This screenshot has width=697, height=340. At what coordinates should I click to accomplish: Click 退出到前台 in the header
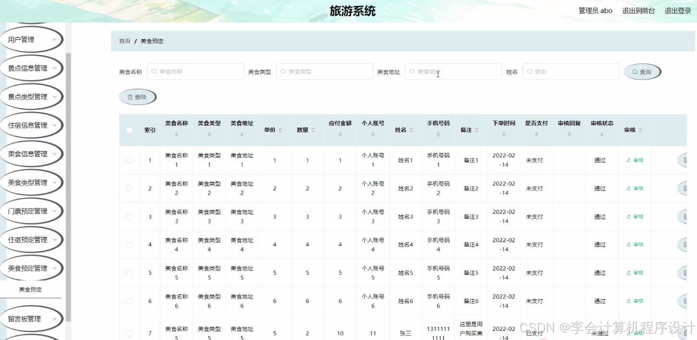(x=638, y=11)
